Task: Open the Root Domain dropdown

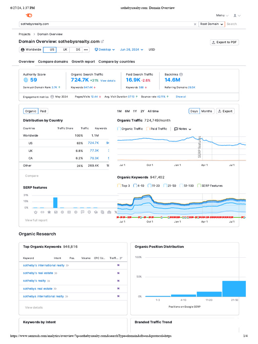Action: (x=212, y=24)
